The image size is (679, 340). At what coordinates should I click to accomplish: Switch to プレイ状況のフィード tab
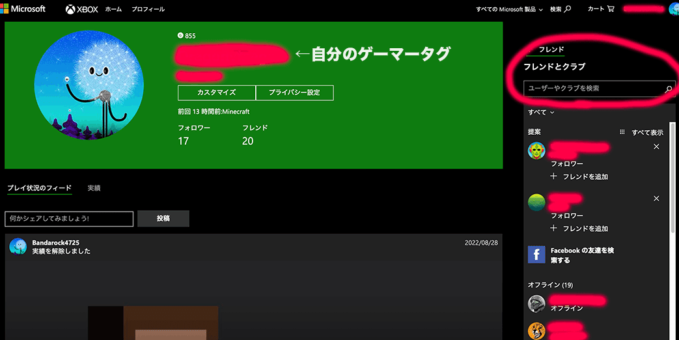[40, 188]
